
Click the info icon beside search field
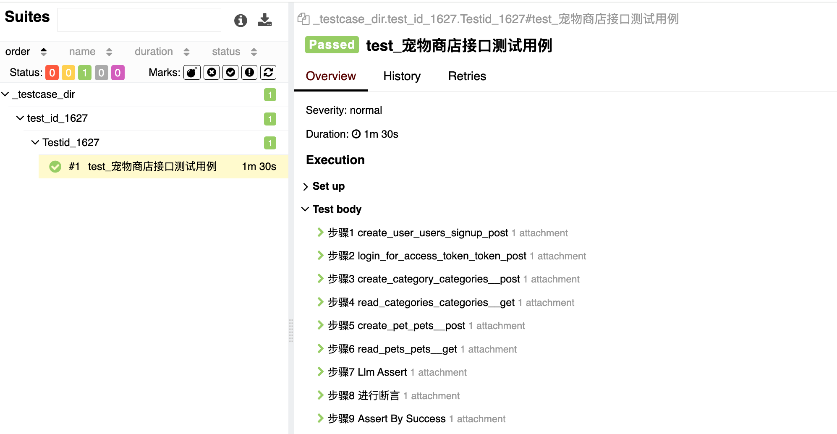[241, 20]
